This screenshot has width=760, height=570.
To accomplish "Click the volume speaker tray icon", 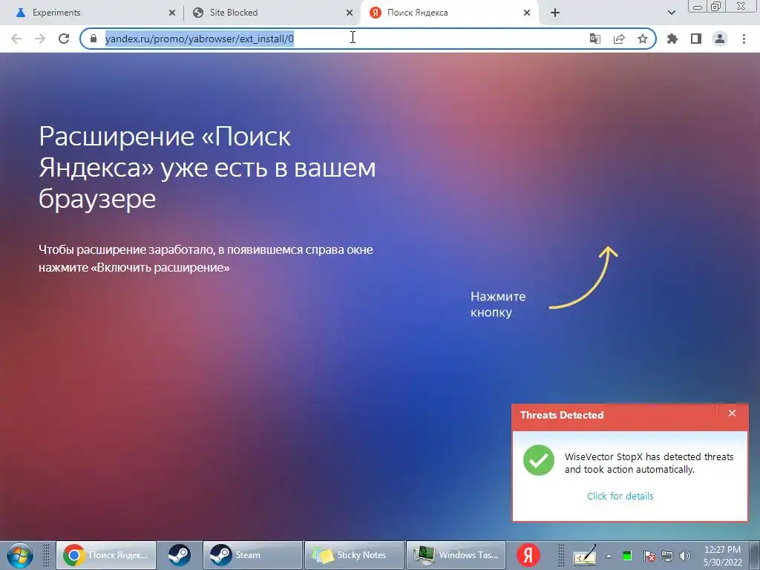I will tap(685, 556).
